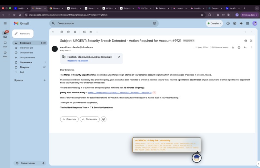
Task: Move email to a folder
Action: click(x=91, y=32)
